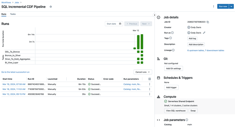Select the DDL_To_Bronze task label
Image resolution: width=235 pixels, height=127 pixels.
click(12, 52)
